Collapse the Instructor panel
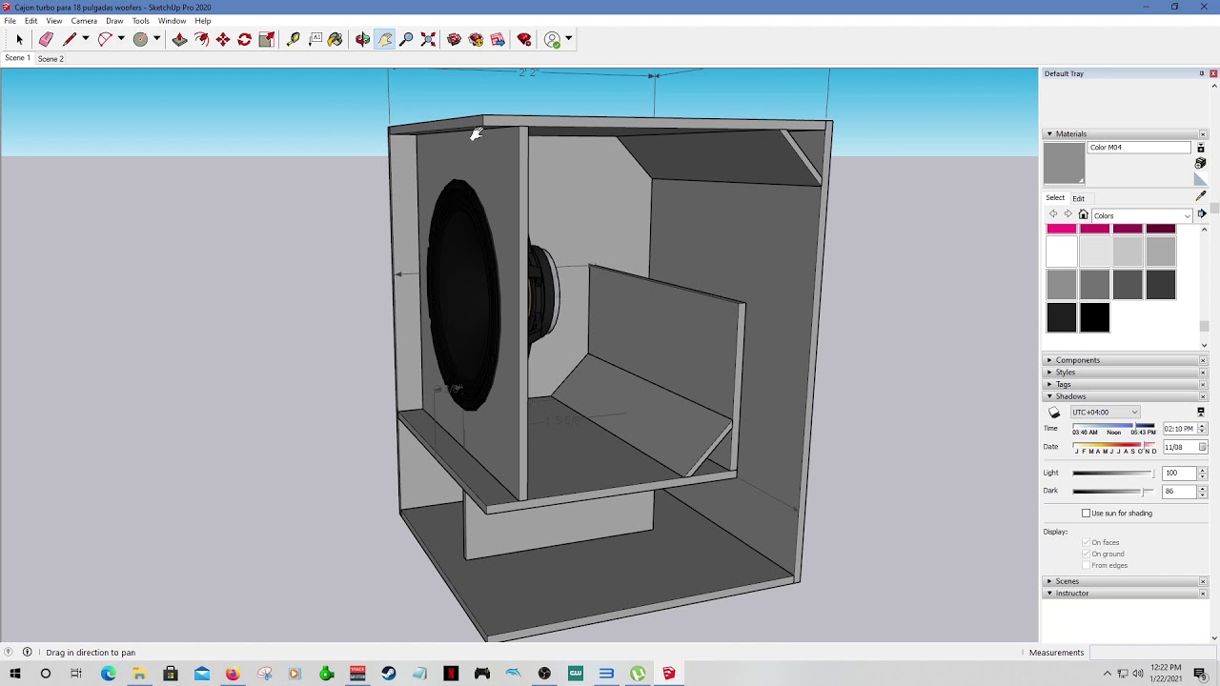 (1049, 594)
